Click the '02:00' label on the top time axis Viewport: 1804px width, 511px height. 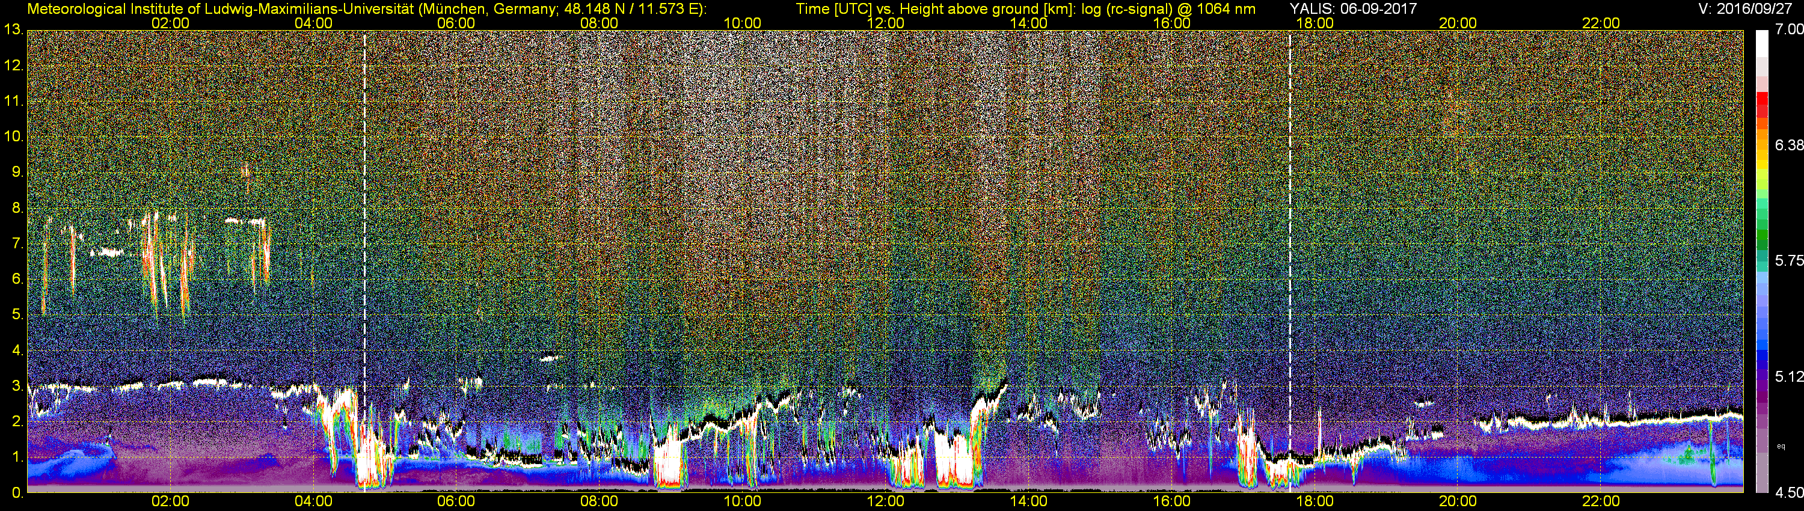(x=170, y=23)
